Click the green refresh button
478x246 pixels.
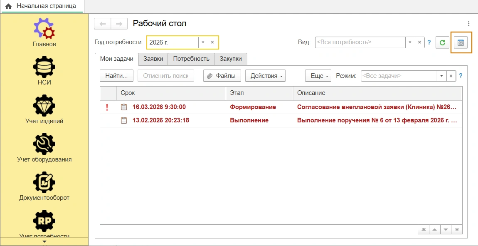442,42
